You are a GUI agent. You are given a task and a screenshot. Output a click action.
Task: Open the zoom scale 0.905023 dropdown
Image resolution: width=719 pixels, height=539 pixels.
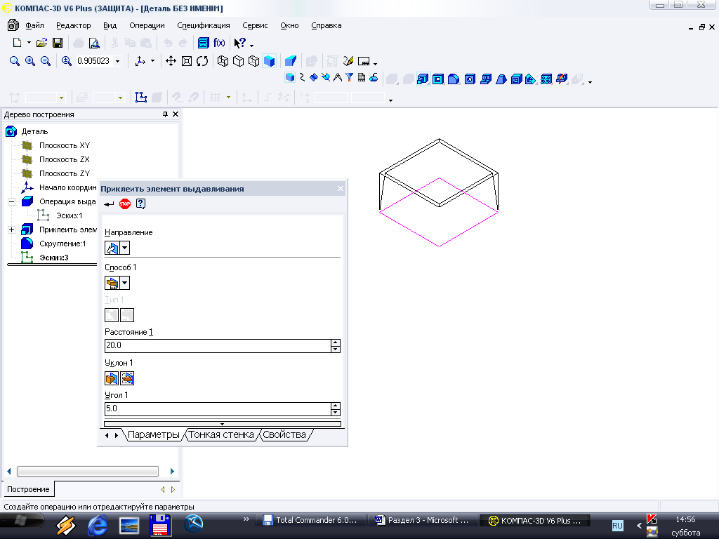[x=118, y=61]
